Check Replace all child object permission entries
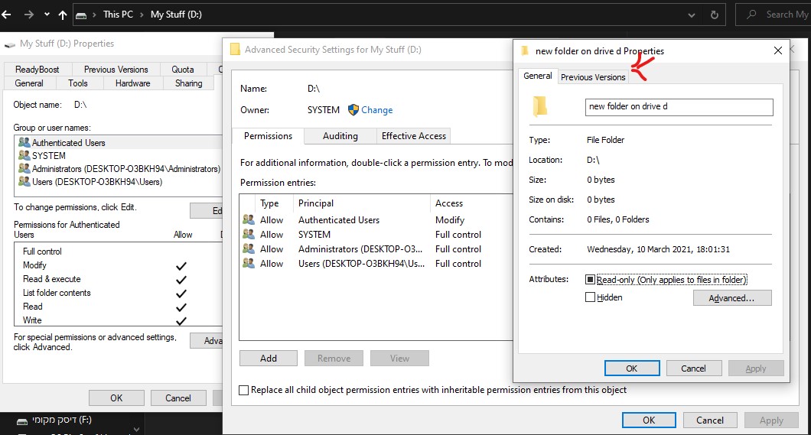811x435 pixels. tap(244, 390)
